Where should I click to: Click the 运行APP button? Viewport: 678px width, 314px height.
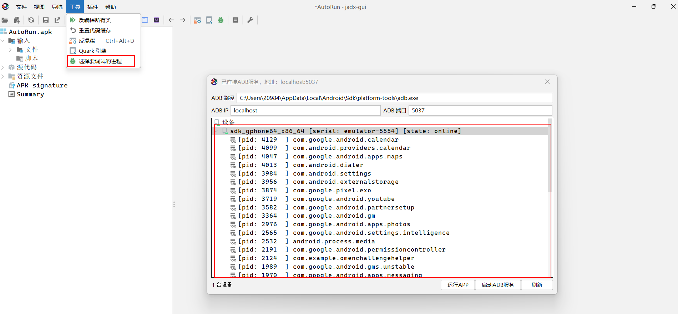(x=458, y=285)
